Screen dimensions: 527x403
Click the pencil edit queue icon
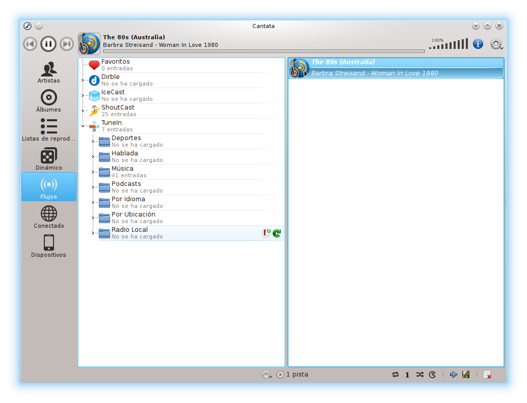click(466, 375)
